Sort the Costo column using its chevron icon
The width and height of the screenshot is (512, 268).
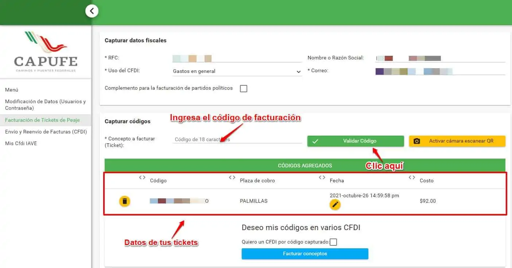412,178
